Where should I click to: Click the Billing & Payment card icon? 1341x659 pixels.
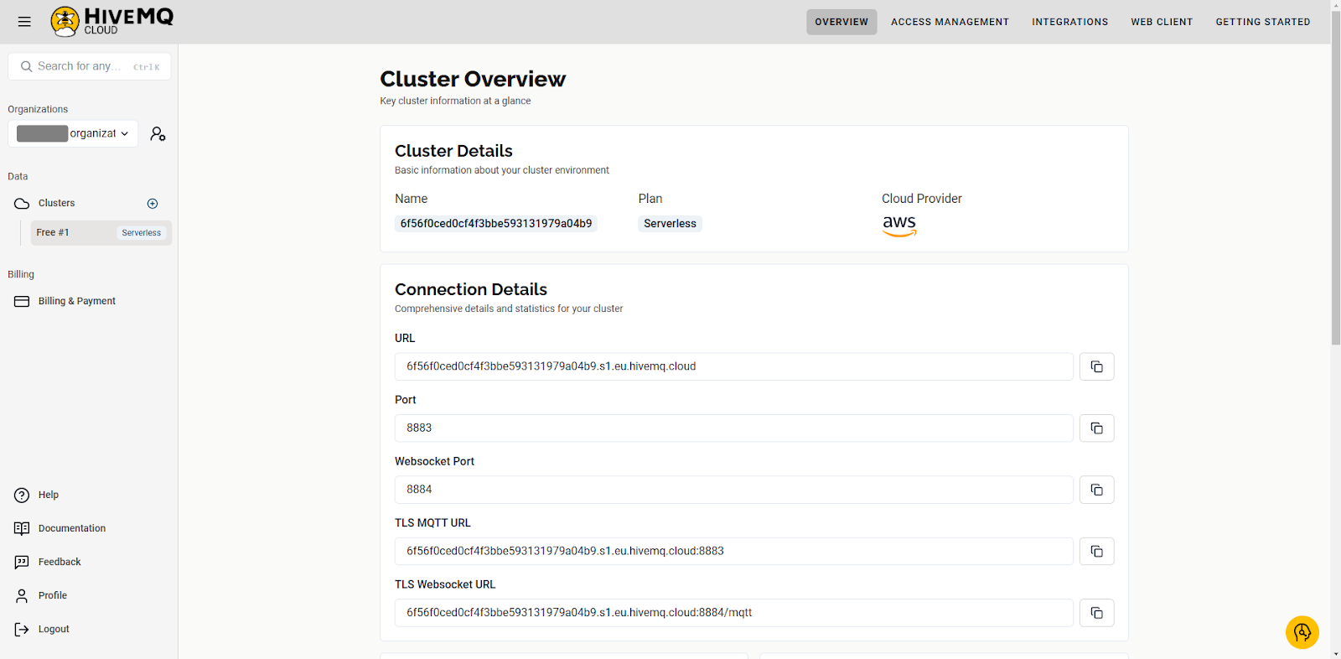[x=22, y=301]
